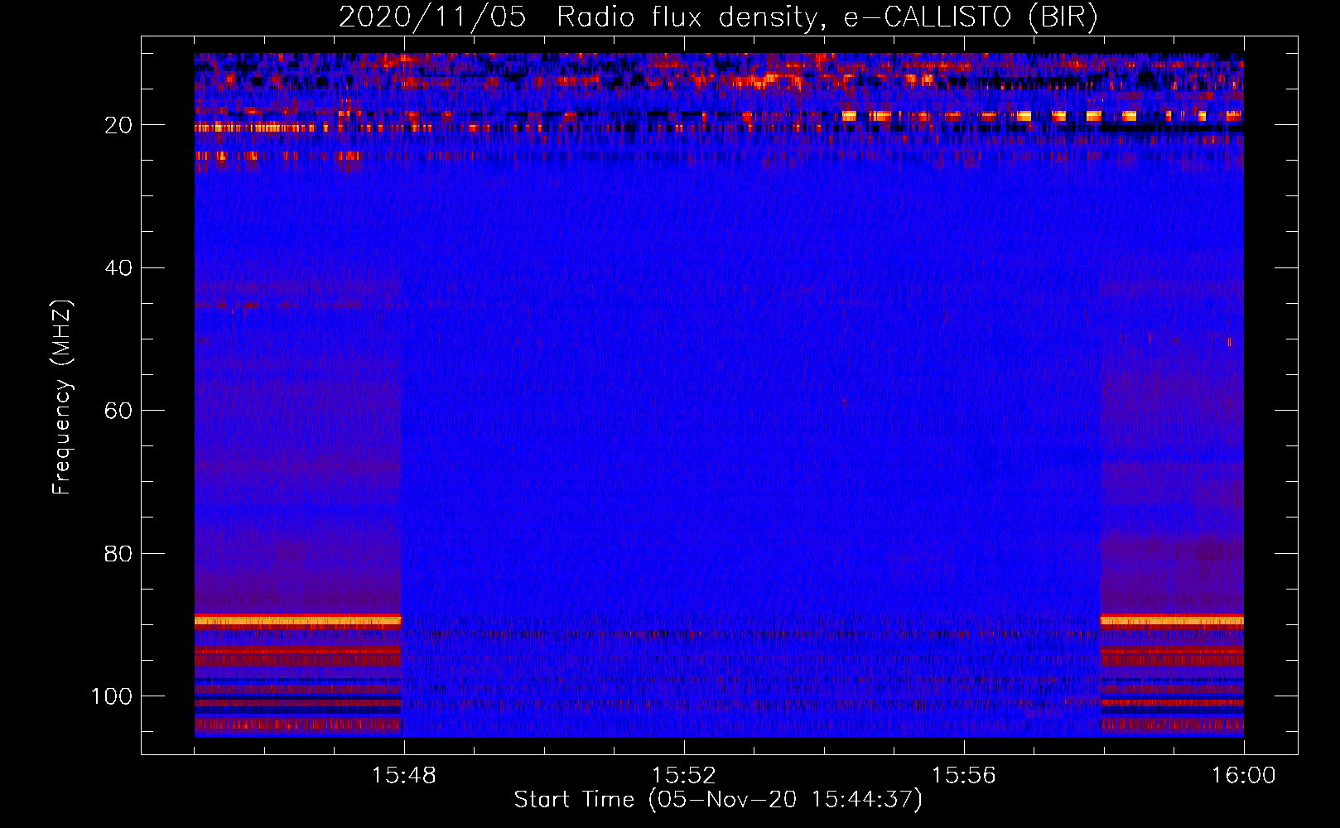Viewport: 1340px width, 828px height.
Task: Click the red striped band at right near 95 MHz
Action: coord(1171,657)
